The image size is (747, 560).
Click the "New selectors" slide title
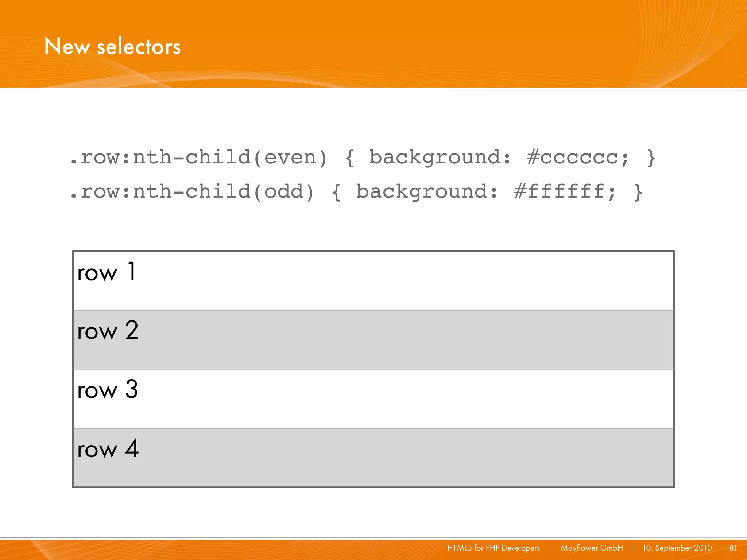[x=112, y=47]
